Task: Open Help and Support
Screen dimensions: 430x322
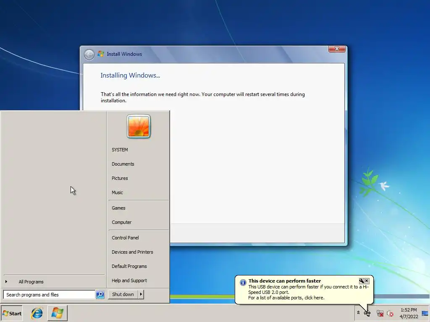Action: tap(129, 280)
